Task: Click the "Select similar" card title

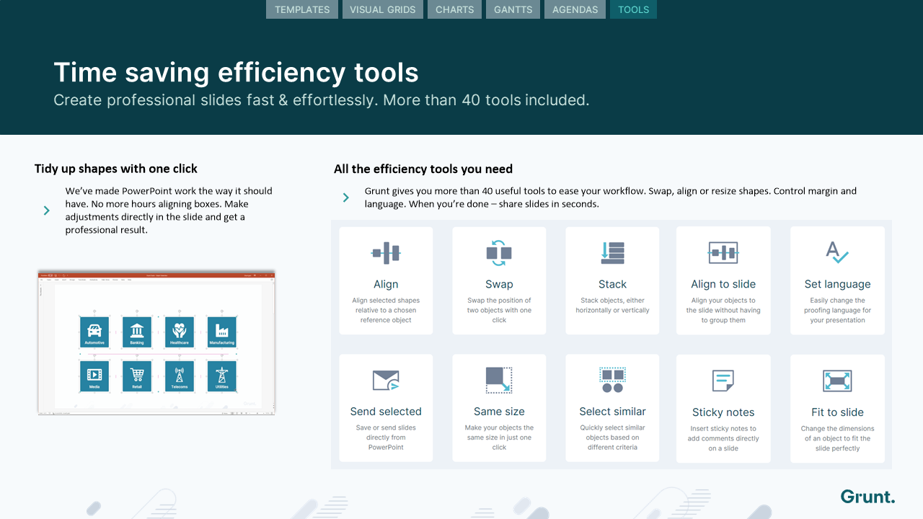Action: [612, 412]
